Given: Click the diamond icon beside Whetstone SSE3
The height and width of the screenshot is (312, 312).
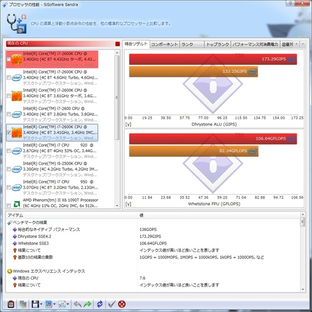Looking at the screenshot, I should click(15, 243).
